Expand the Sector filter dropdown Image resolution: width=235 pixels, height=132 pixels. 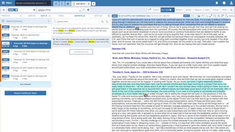189,10
